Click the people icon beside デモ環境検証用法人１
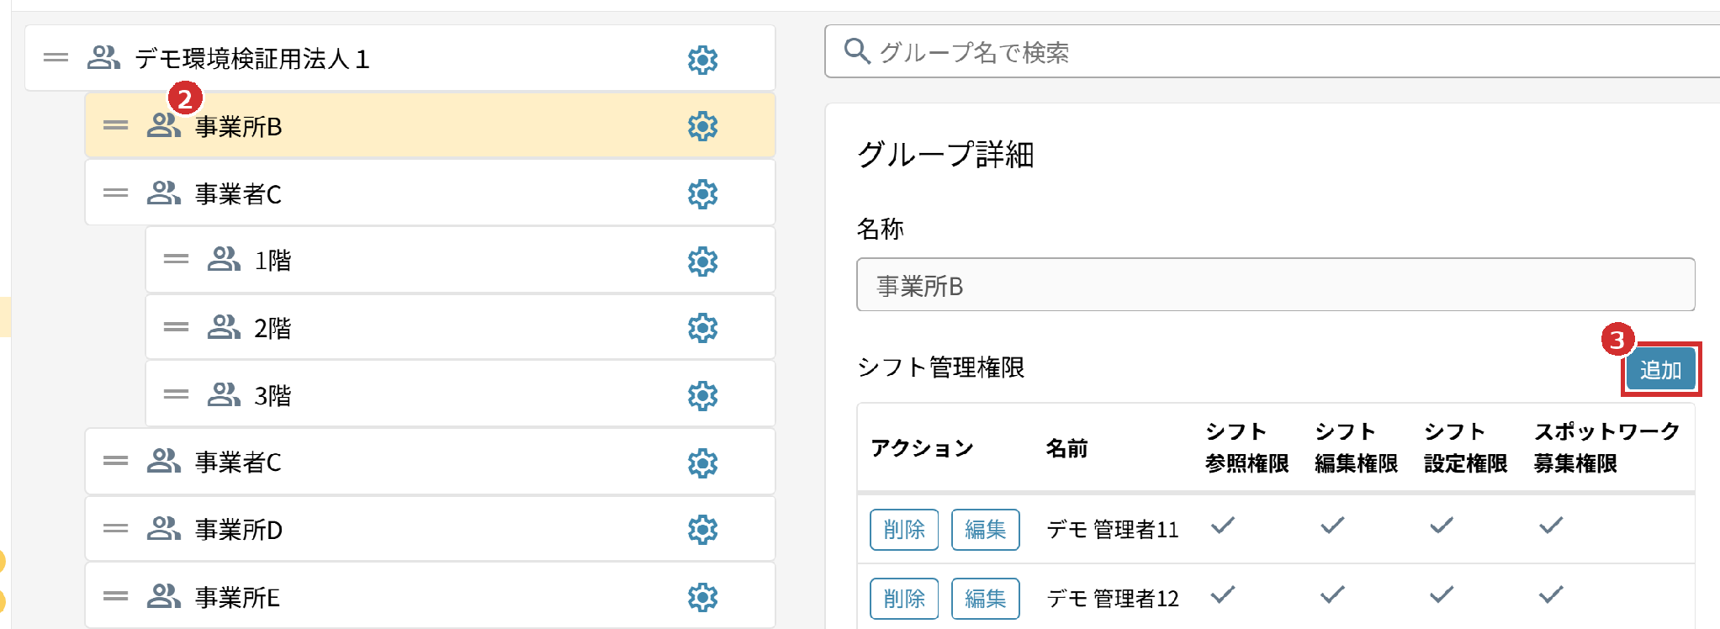Screen dimensions: 1720x629 pos(104,57)
